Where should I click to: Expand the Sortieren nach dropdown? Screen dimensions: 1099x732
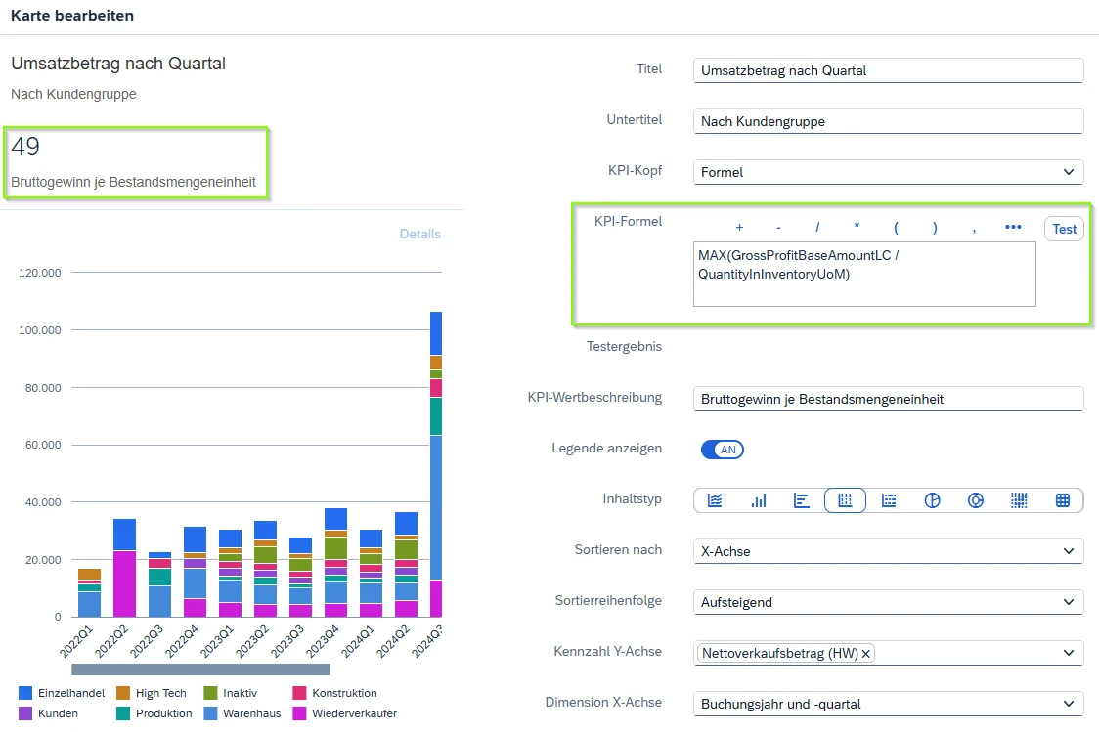(888, 551)
